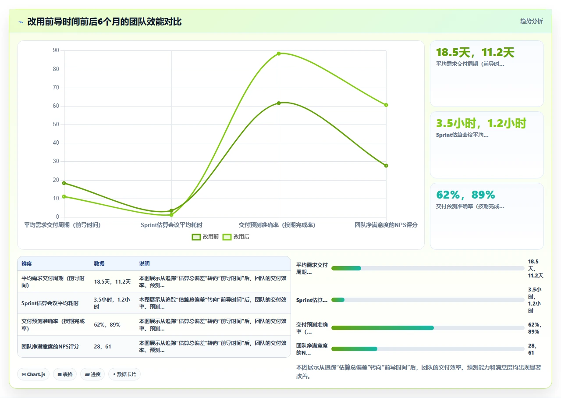
Task: Click the Sprint估算 progress bar
Action: [428, 300]
